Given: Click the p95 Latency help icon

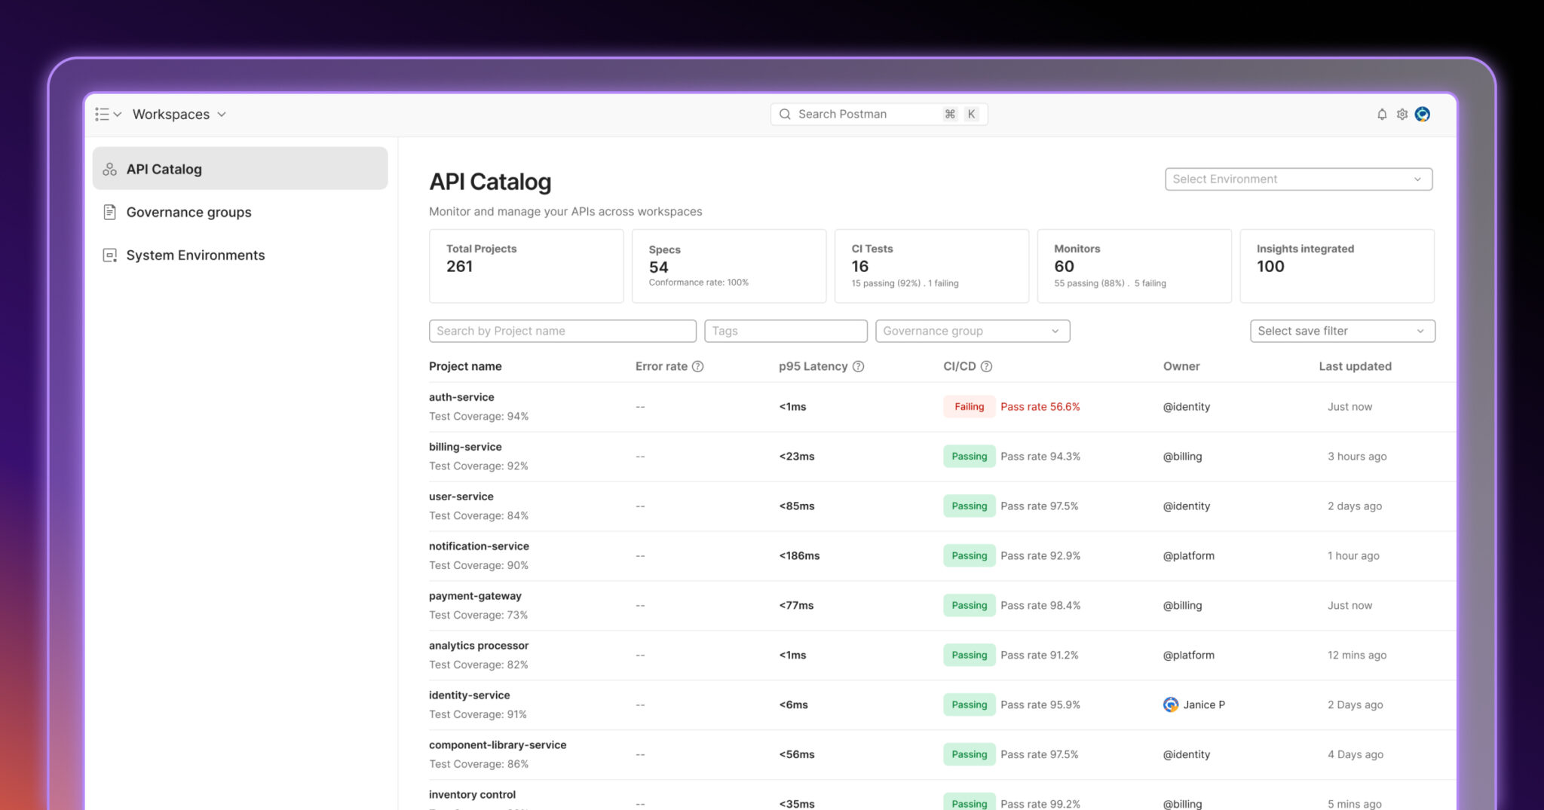Looking at the screenshot, I should [x=858, y=366].
